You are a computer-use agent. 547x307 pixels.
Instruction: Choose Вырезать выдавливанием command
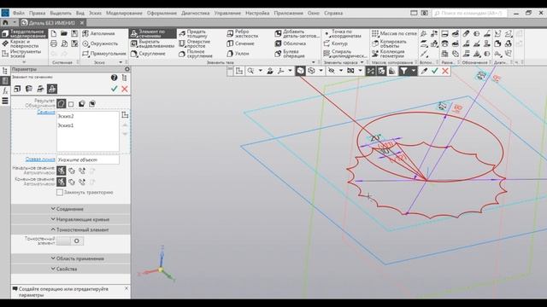pos(152,43)
